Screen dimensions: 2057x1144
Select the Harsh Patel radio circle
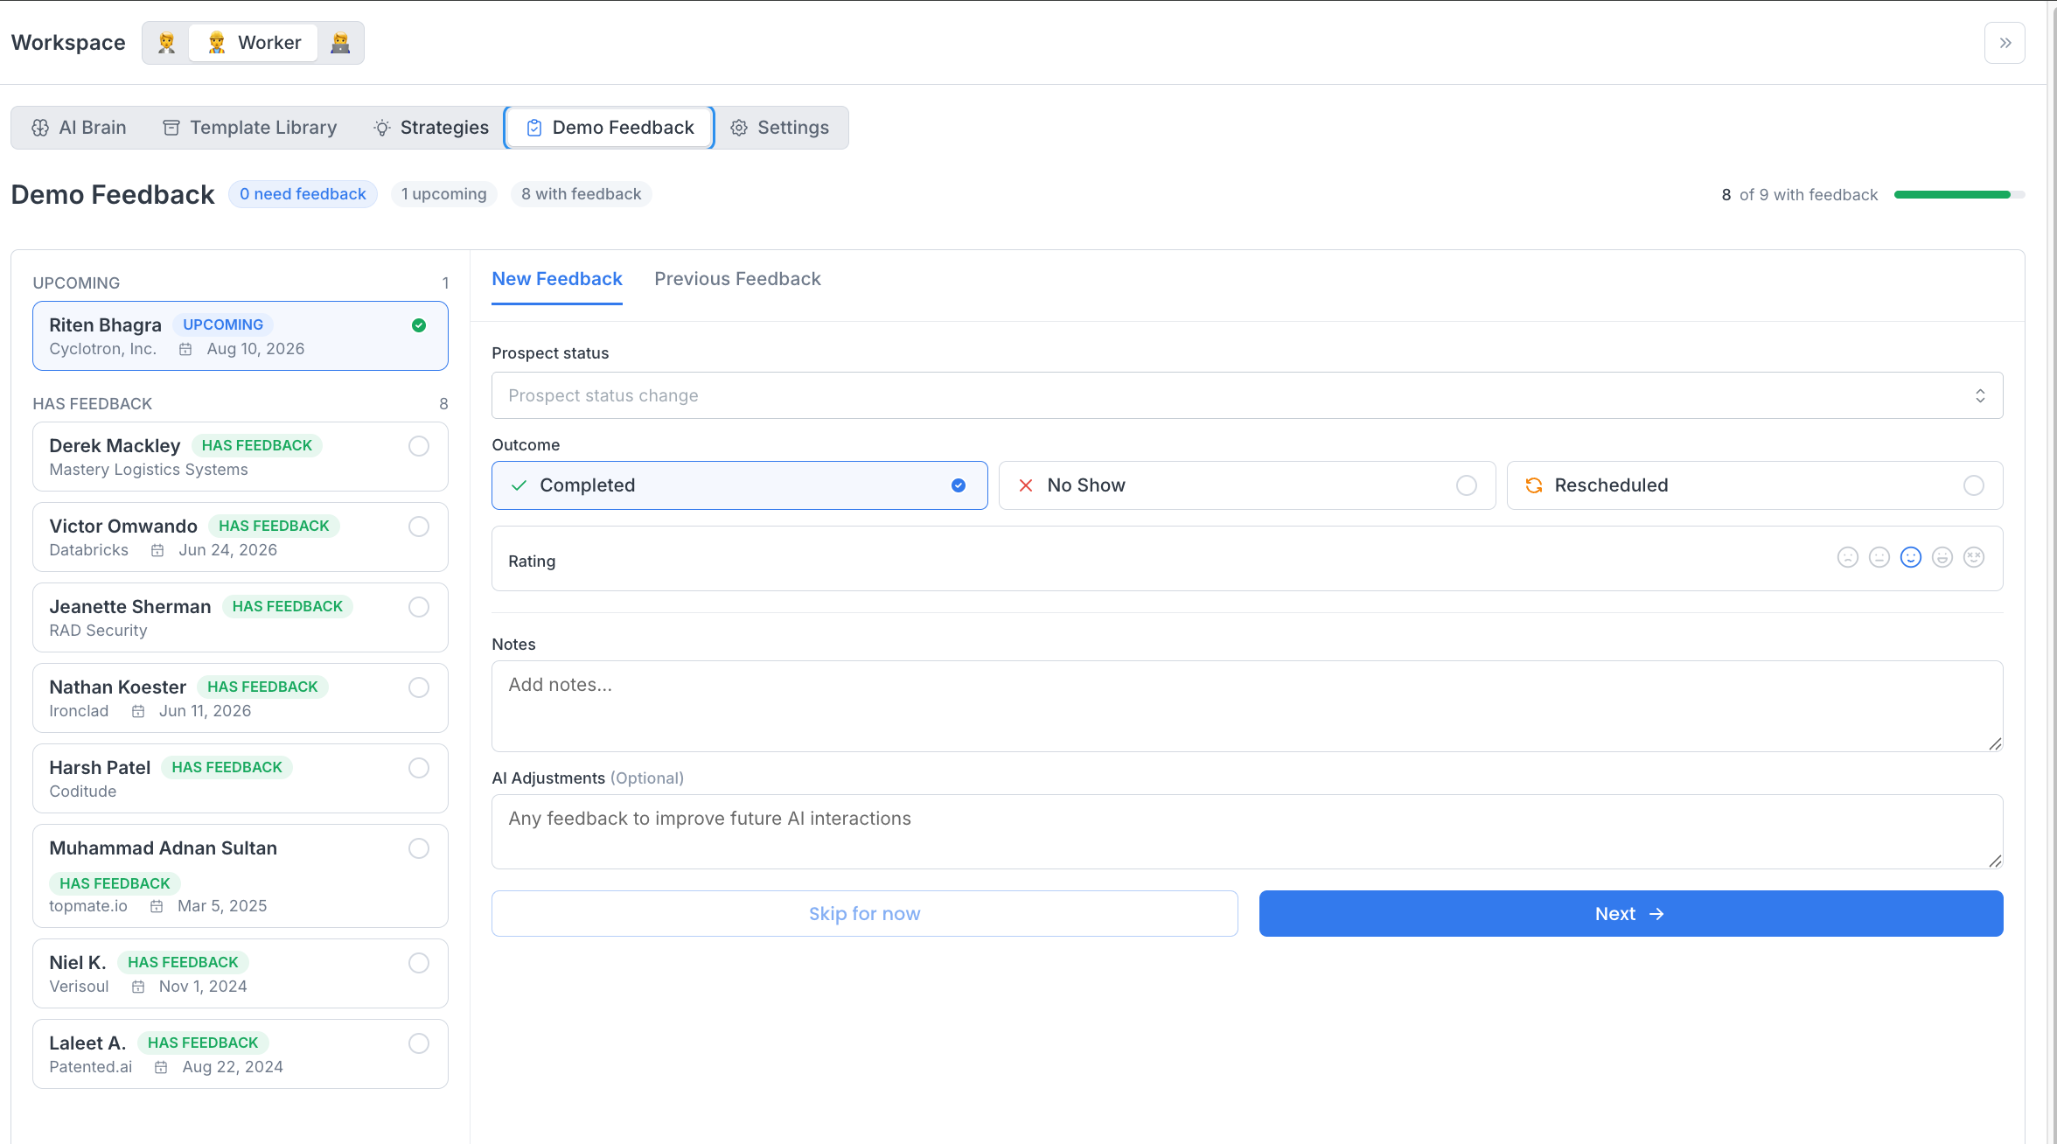pyautogui.click(x=419, y=768)
